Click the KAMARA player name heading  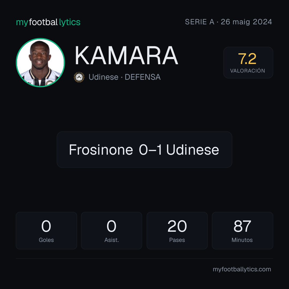point(126,55)
